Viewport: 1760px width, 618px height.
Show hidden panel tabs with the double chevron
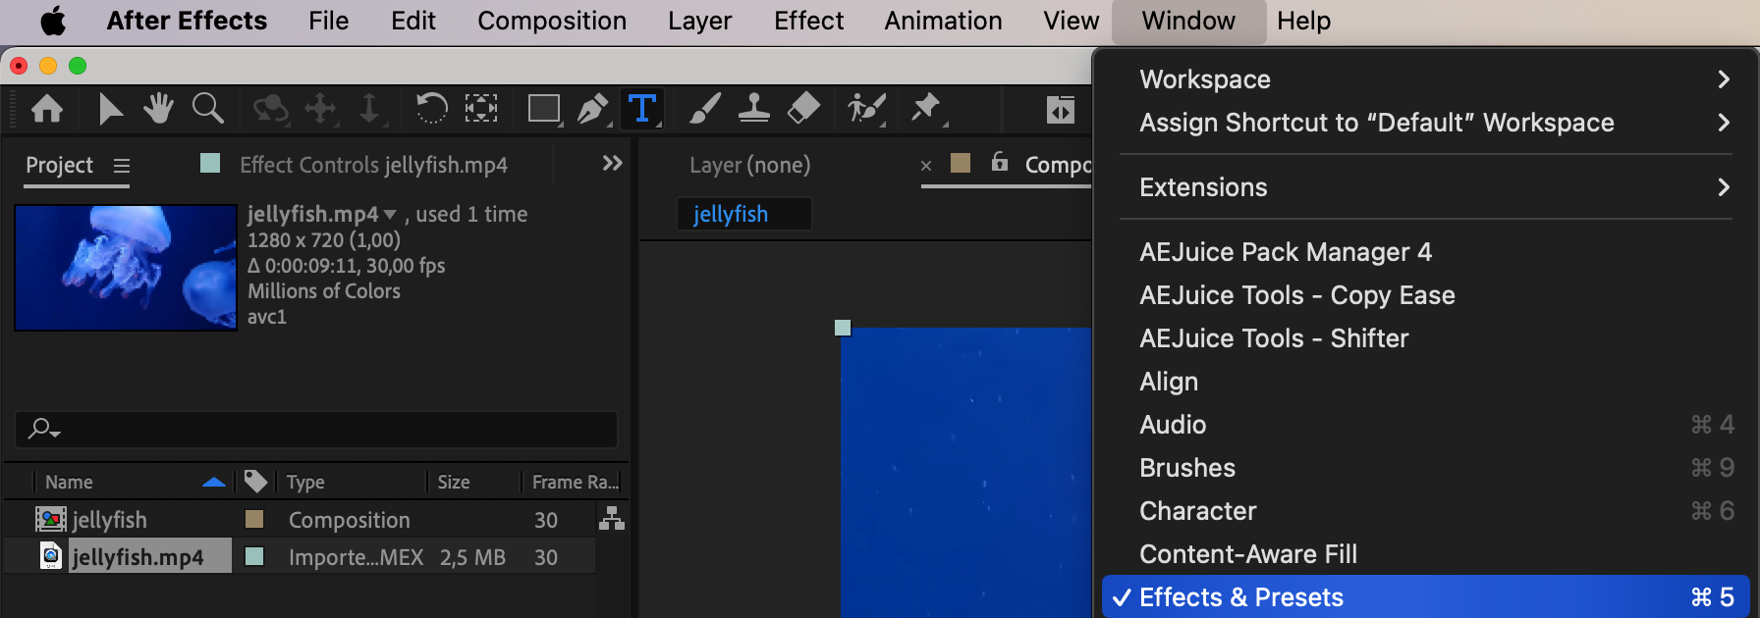[x=613, y=163]
